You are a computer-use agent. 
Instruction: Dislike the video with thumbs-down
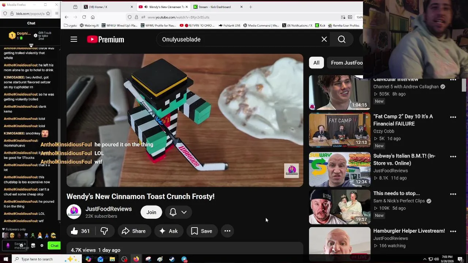(x=105, y=231)
